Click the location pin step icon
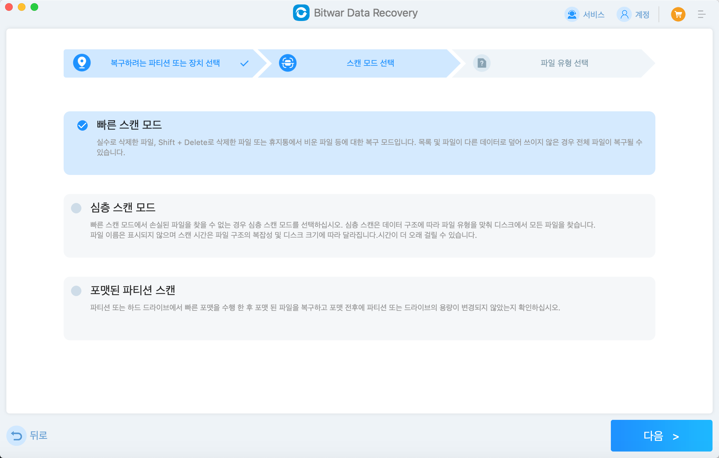Screen dimensions: 719x458 [x=82, y=63]
